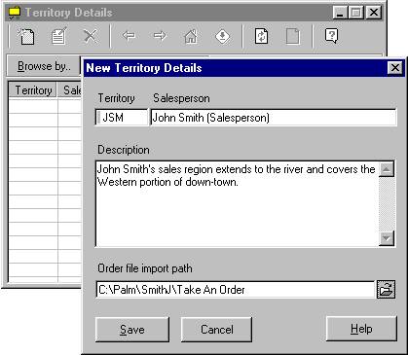408x355 pixels.
Task: Click the Territory column header in grid
Action: [x=33, y=89]
